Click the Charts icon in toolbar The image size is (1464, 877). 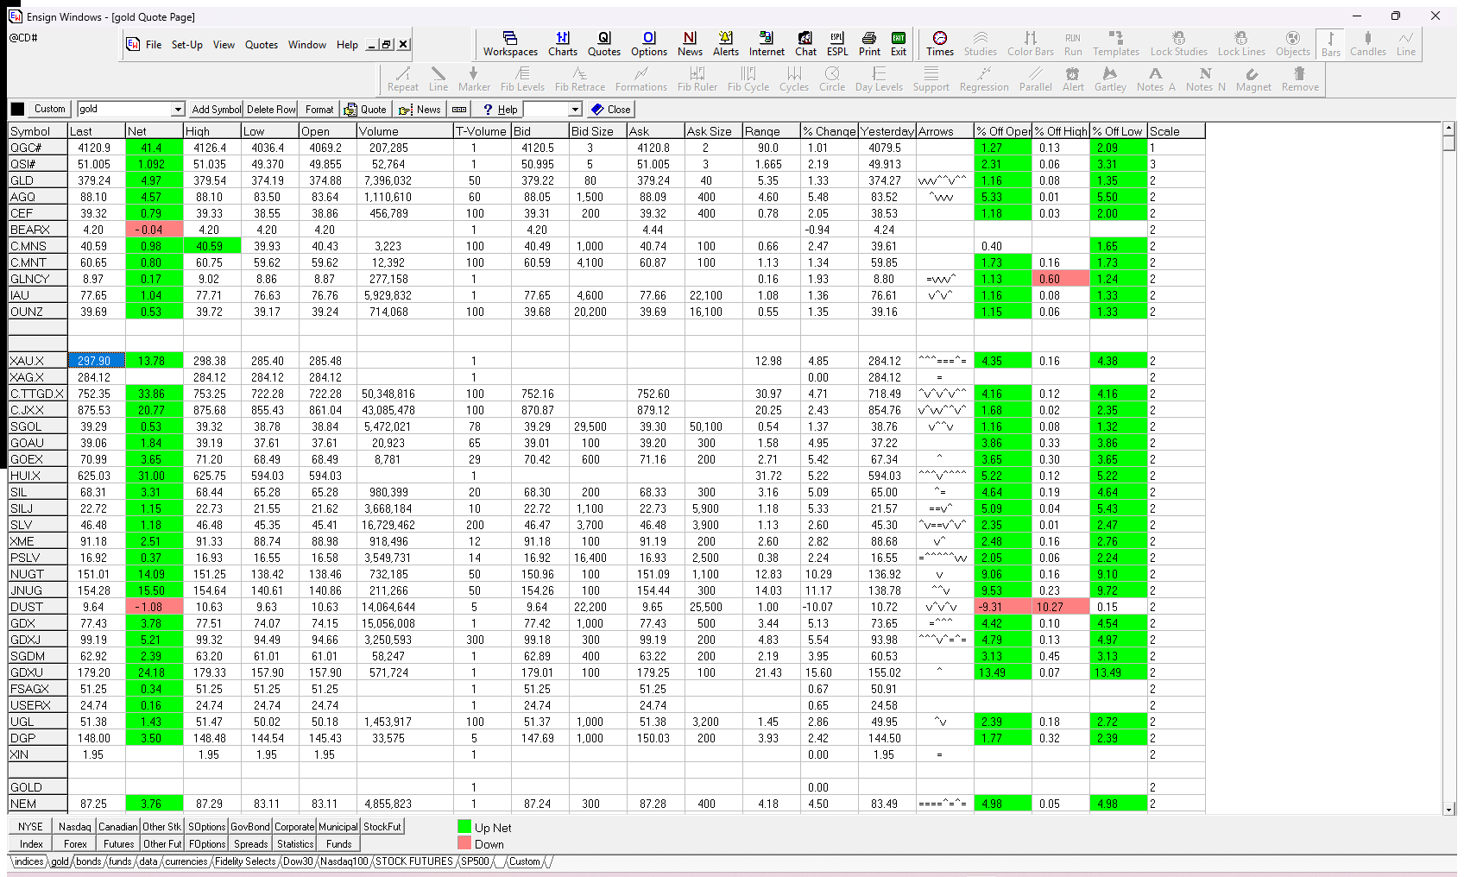[x=562, y=43]
